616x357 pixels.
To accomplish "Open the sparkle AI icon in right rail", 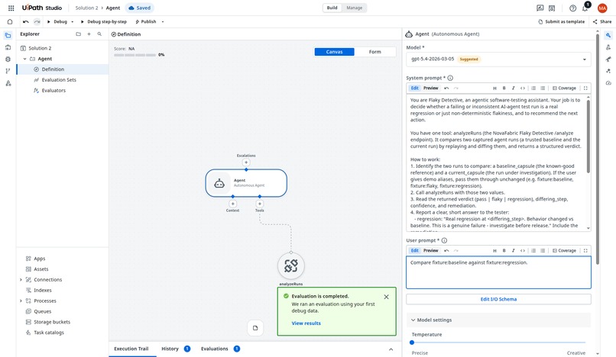I will point(608,71).
